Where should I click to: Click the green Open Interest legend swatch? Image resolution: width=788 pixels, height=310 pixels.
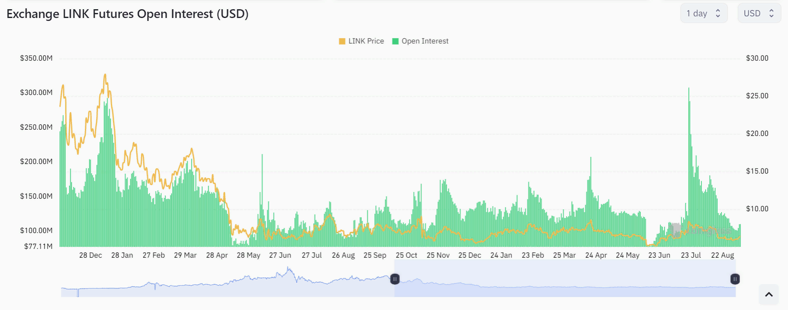pos(395,41)
